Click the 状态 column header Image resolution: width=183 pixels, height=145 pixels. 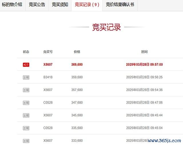[x=26, y=52]
